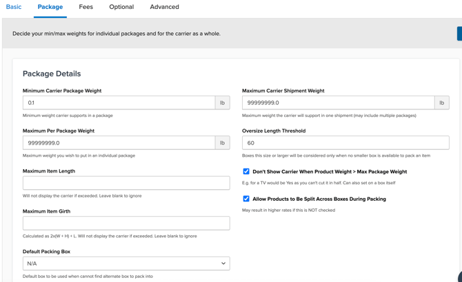This screenshot has height=282, width=462.
Task: Open the Fees tab
Action: click(x=86, y=7)
